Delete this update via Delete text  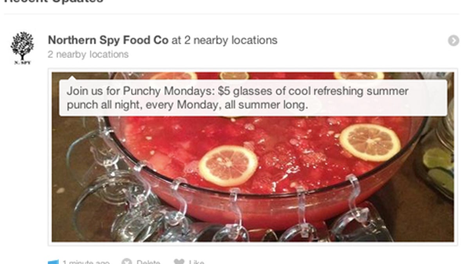coord(148,262)
